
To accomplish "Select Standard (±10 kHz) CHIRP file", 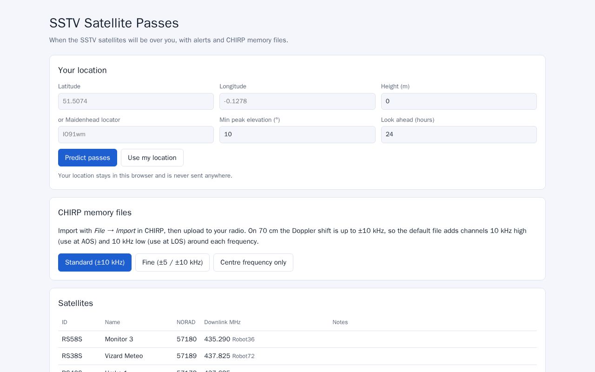I will coord(95,262).
